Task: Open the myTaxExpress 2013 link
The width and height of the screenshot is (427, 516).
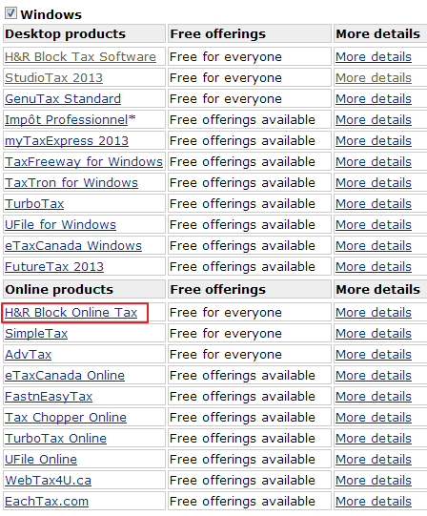Action: point(67,141)
